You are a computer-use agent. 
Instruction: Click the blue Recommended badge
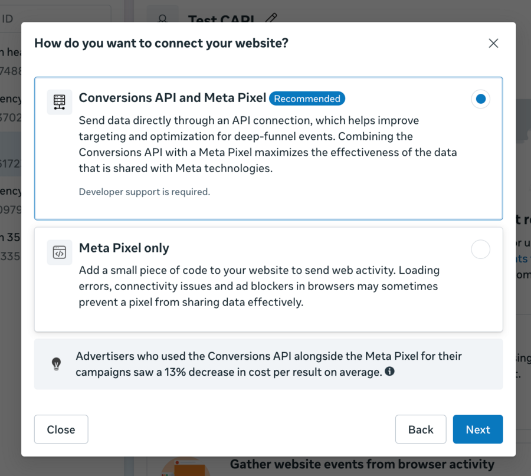(307, 99)
